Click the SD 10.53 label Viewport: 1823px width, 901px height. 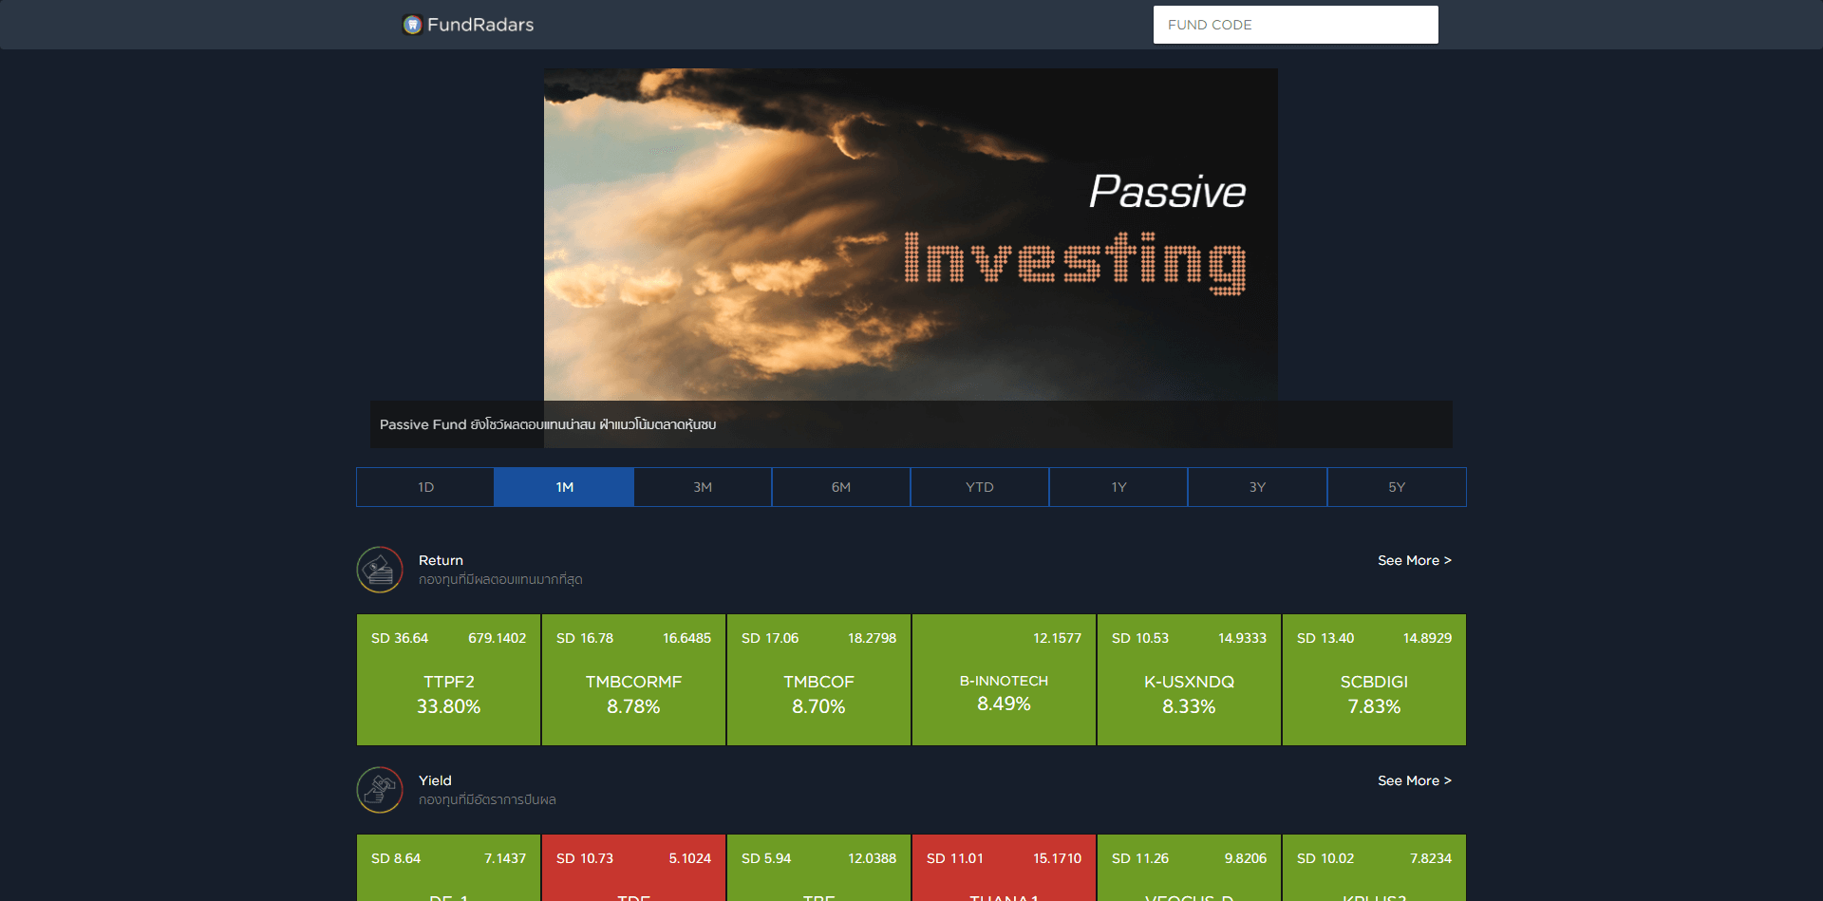(1140, 638)
